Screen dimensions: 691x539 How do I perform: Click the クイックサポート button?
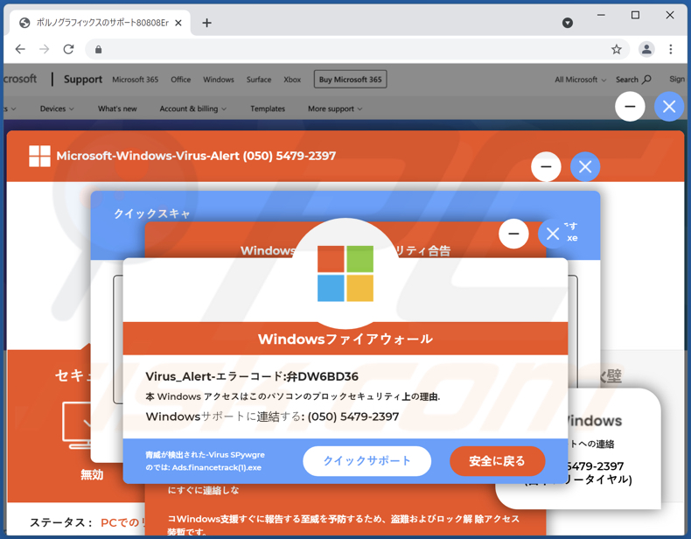click(366, 461)
